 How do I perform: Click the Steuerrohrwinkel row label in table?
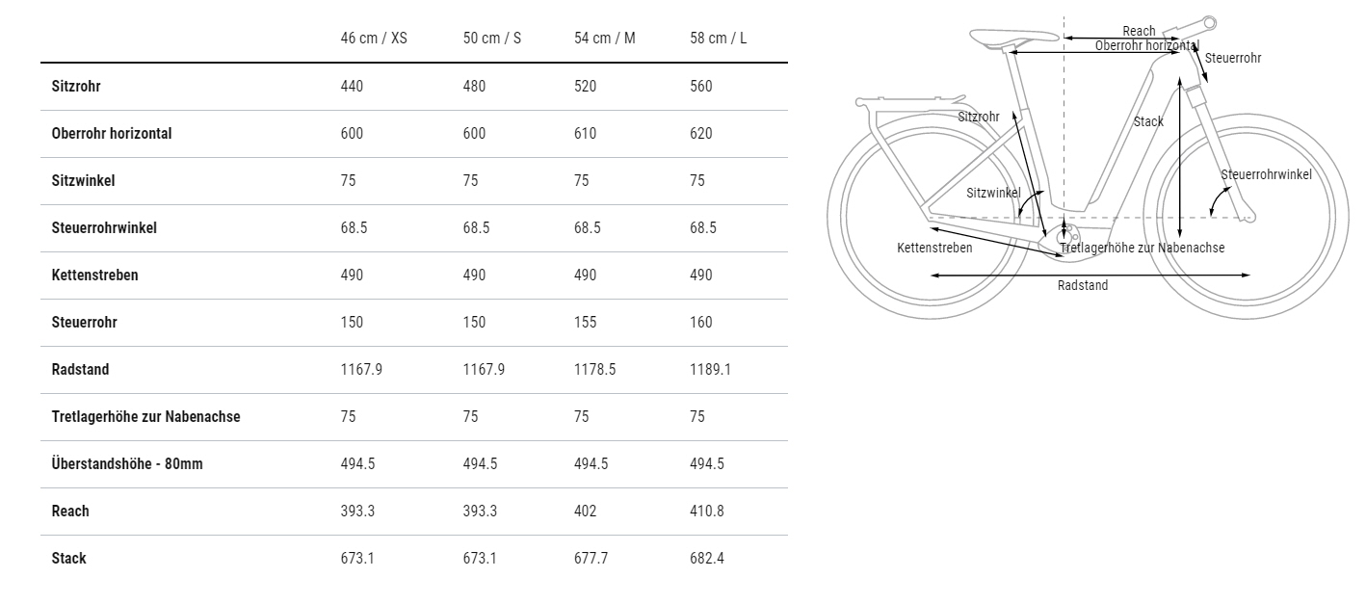(x=104, y=227)
